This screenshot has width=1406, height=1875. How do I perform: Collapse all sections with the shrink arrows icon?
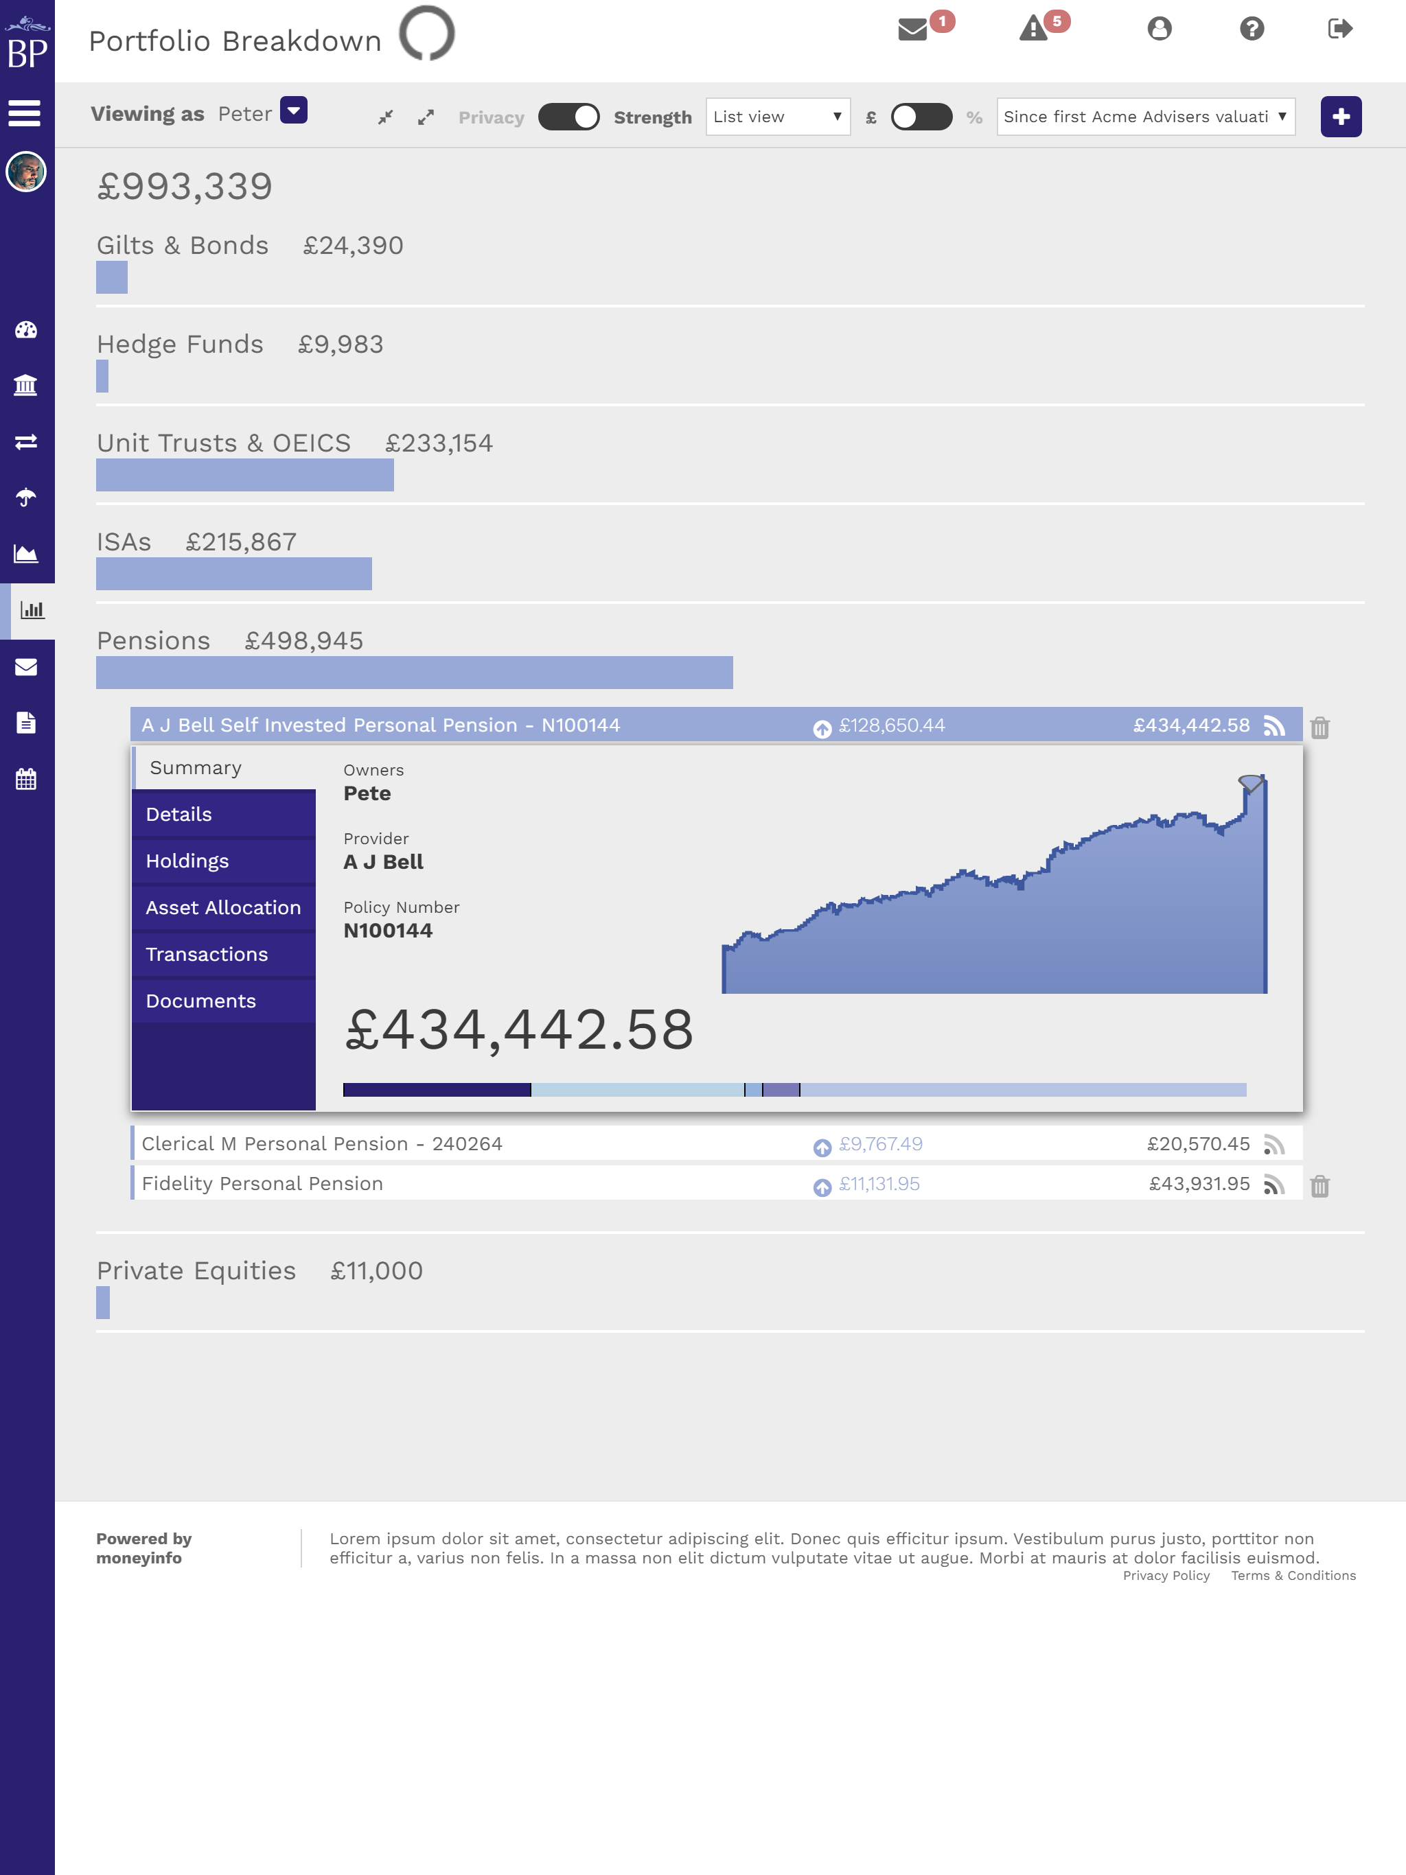[x=386, y=118]
